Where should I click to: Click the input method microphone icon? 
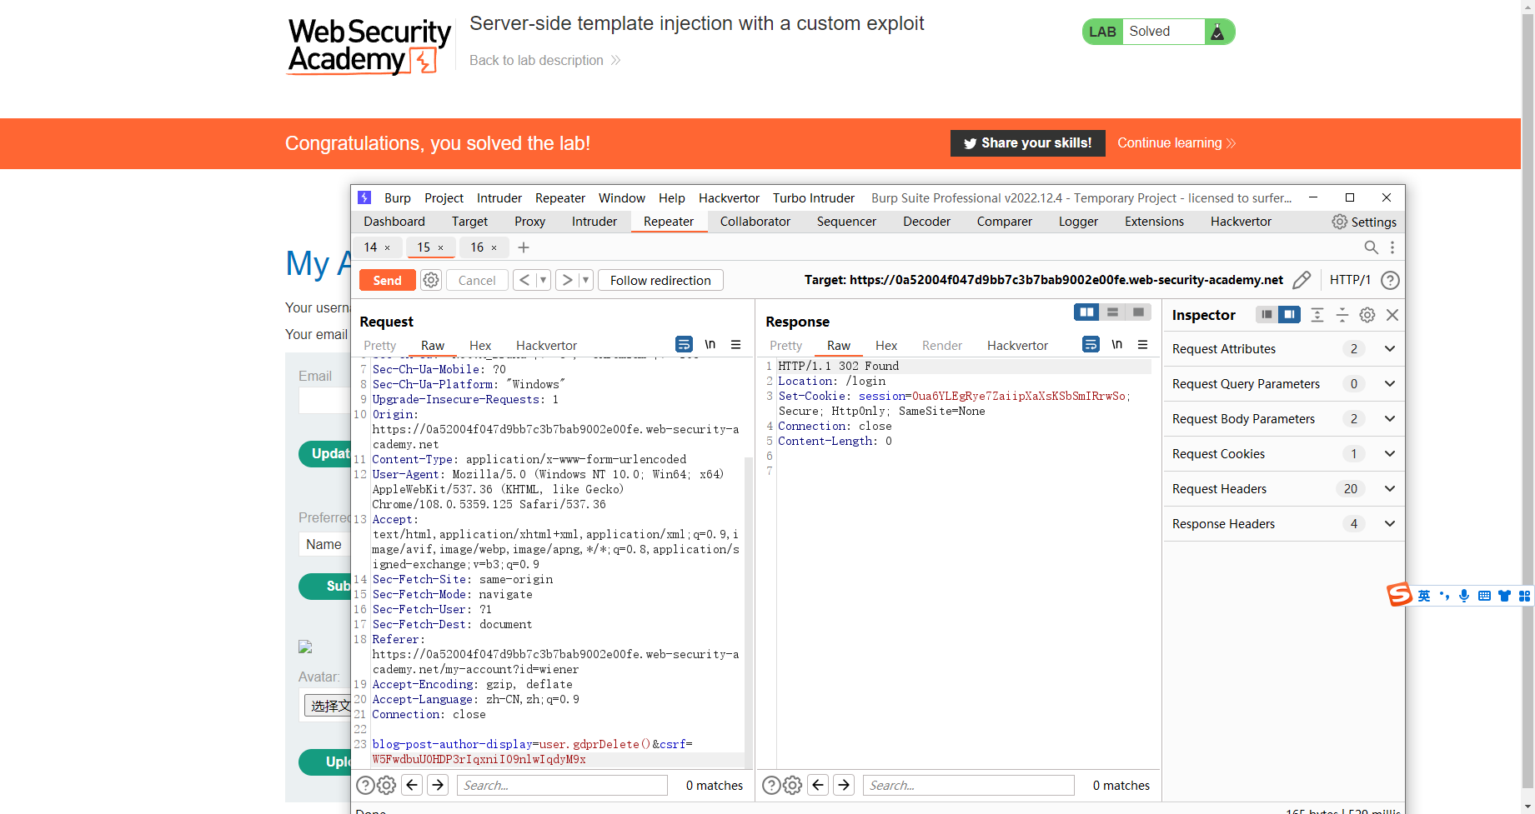click(1464, 596)
